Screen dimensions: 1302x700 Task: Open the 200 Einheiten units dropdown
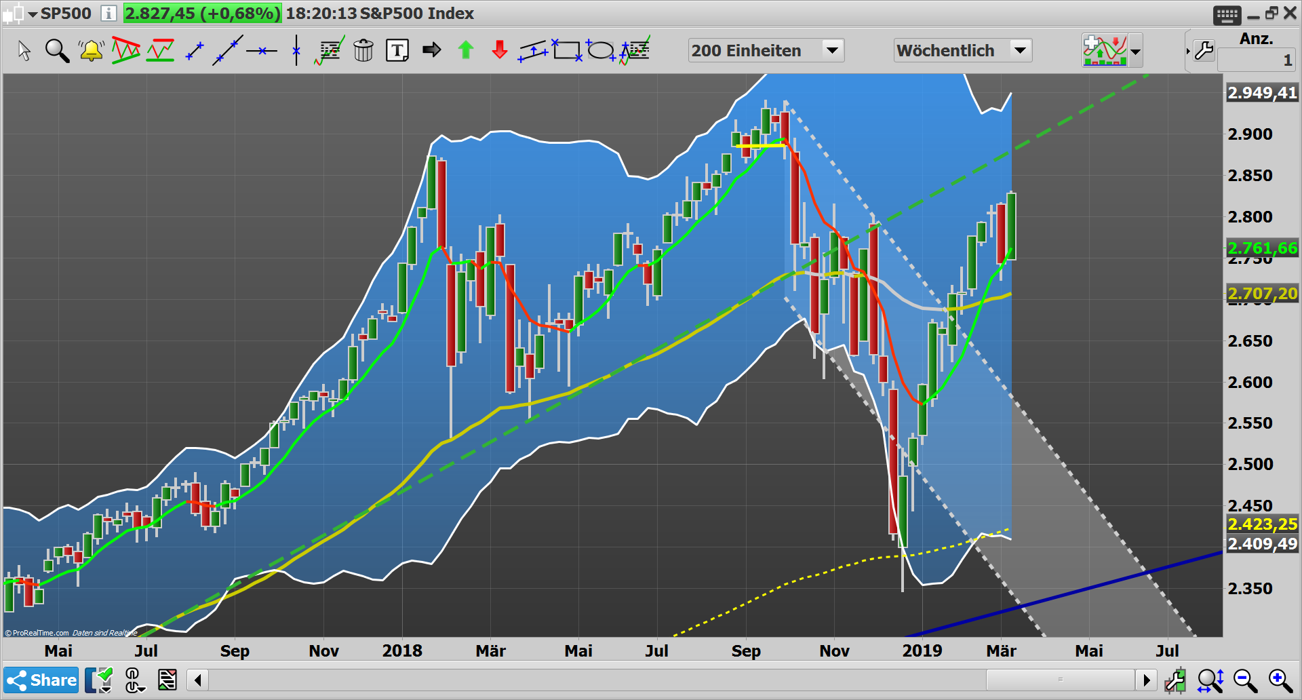[x=766, y=50]
